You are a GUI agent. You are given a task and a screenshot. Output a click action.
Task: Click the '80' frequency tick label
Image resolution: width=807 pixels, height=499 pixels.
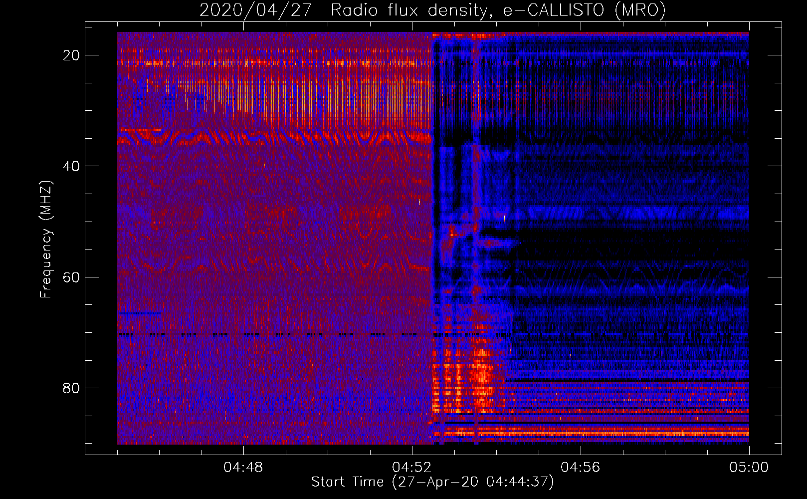click(x=72, y=388)
